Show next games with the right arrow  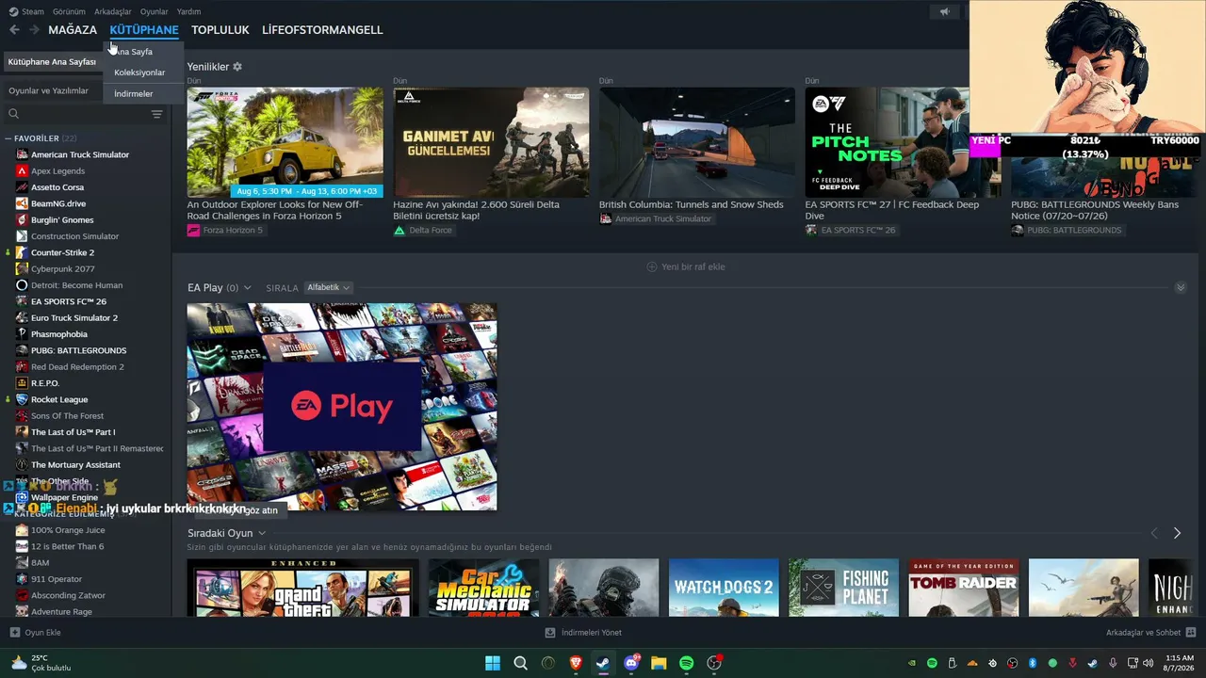pyautogui.click(x=1177, y=533)
